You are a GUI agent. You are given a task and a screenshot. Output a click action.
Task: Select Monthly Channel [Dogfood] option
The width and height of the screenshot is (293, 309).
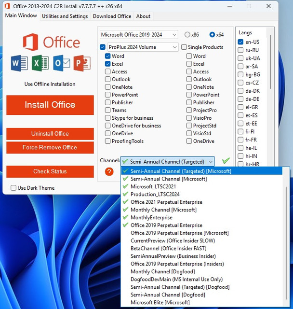point(202,271)
